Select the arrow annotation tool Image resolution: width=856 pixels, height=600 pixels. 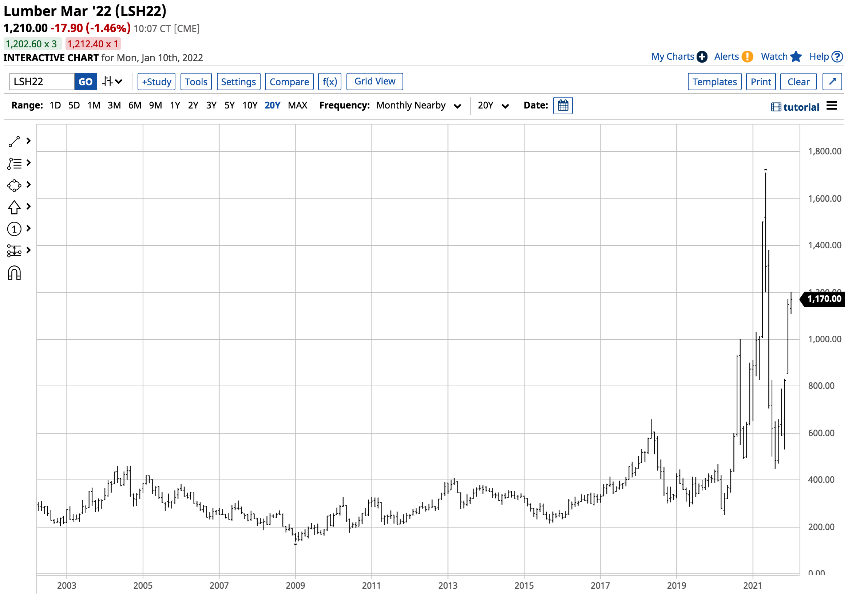[14, 207]
